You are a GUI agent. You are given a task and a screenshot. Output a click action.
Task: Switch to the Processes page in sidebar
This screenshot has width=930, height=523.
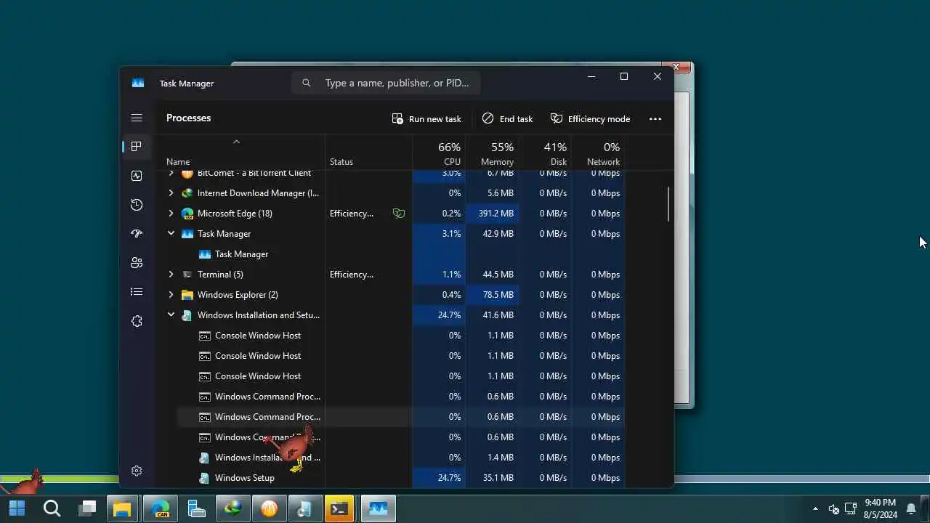[x=137, y=147]
